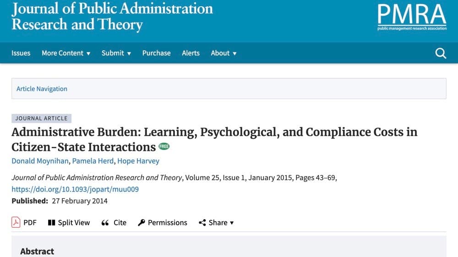The height and width of the screenshot is (257, 458).
Task: Click the journal title header
Action: (112, 16)
